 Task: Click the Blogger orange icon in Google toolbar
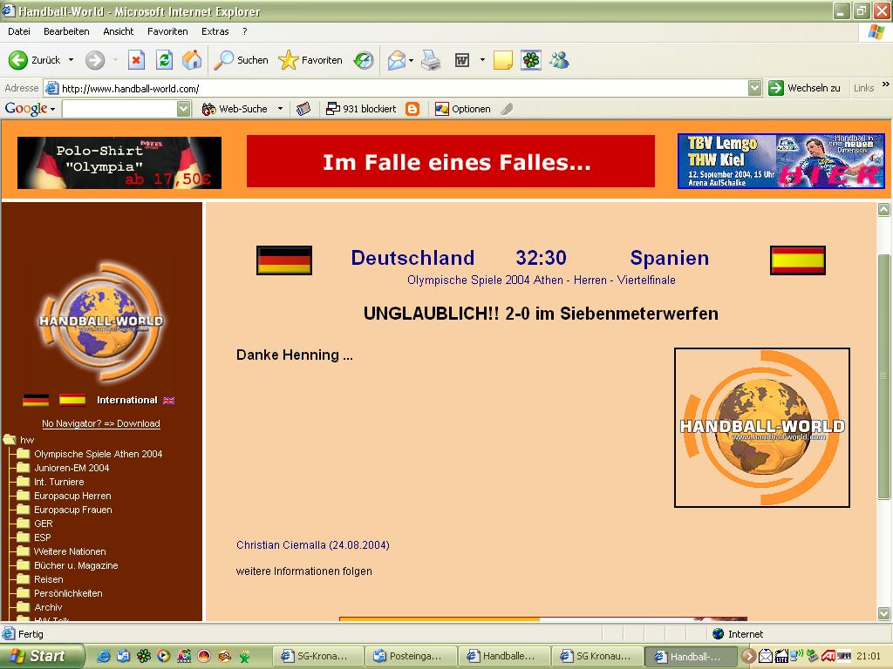coord(412,109)
